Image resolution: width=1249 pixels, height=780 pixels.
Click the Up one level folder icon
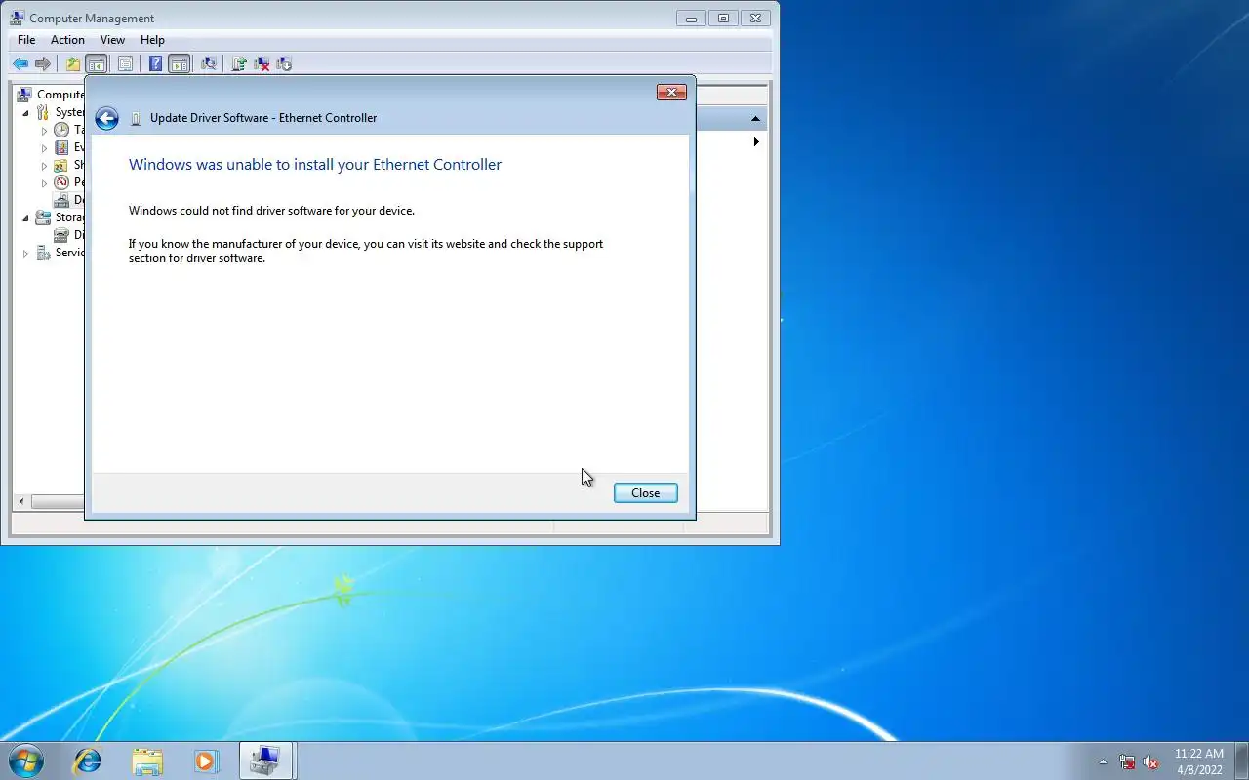pyautogui.click(x=73, y=63)
